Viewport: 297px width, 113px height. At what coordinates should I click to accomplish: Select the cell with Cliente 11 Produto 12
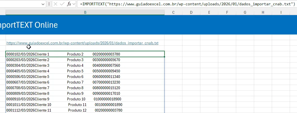tap(85, 110)
